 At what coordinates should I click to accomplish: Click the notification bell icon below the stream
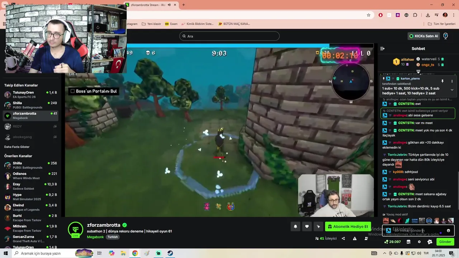[x=295, y=226]
